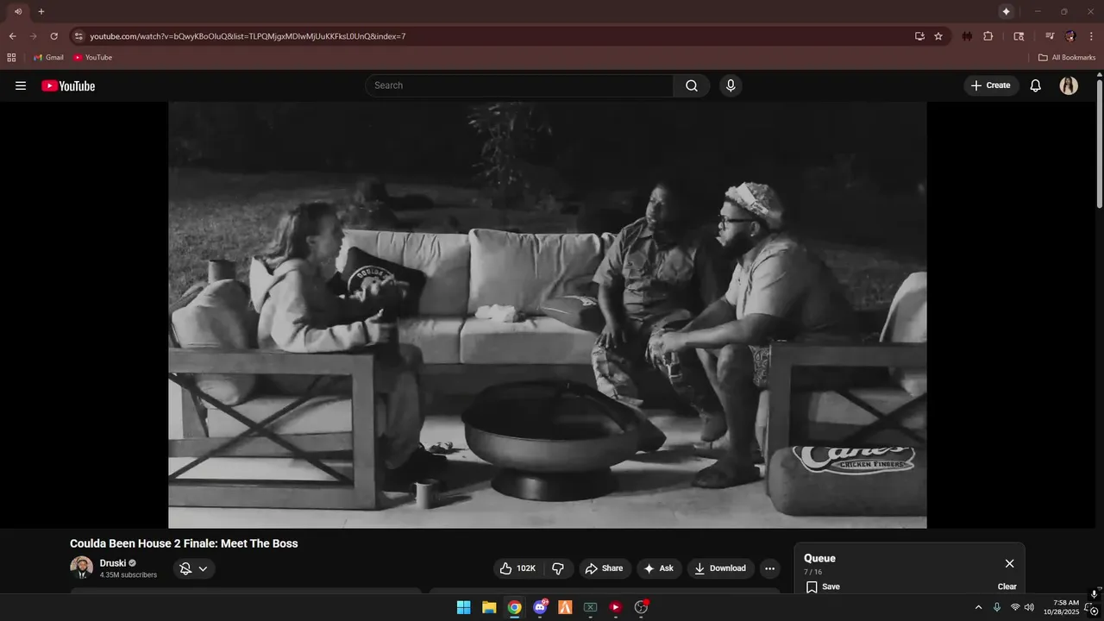This screenshot has height=621, width=1104.
Task: Open the Extensions puzzle-piece menu
Action: pyautogui.click(x=988, y=36)
